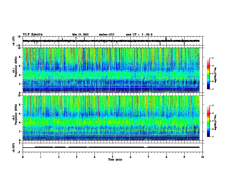The width and height of the screenshot is (228, 176).
Task: Click the "Time (min)" axis title
Action: click(115, 160)
